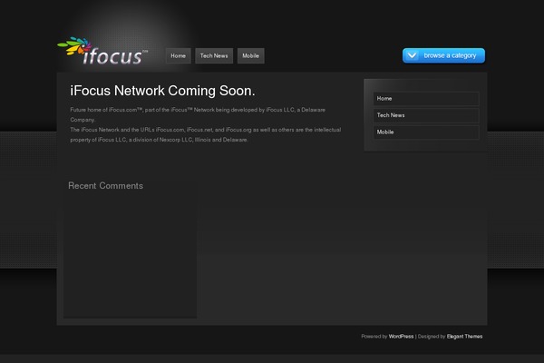This screenshot has width=544, height=363.
Task: Open Home in the top navigation bar
Action: click(x=179, y=56)
